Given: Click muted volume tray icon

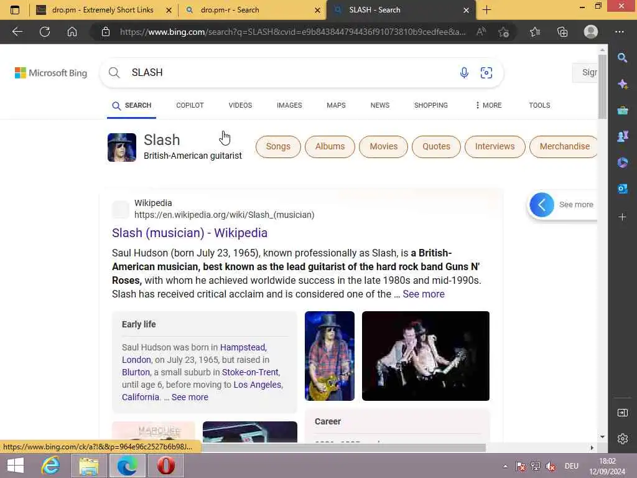Looking at the screenshot, I should 551,466.
